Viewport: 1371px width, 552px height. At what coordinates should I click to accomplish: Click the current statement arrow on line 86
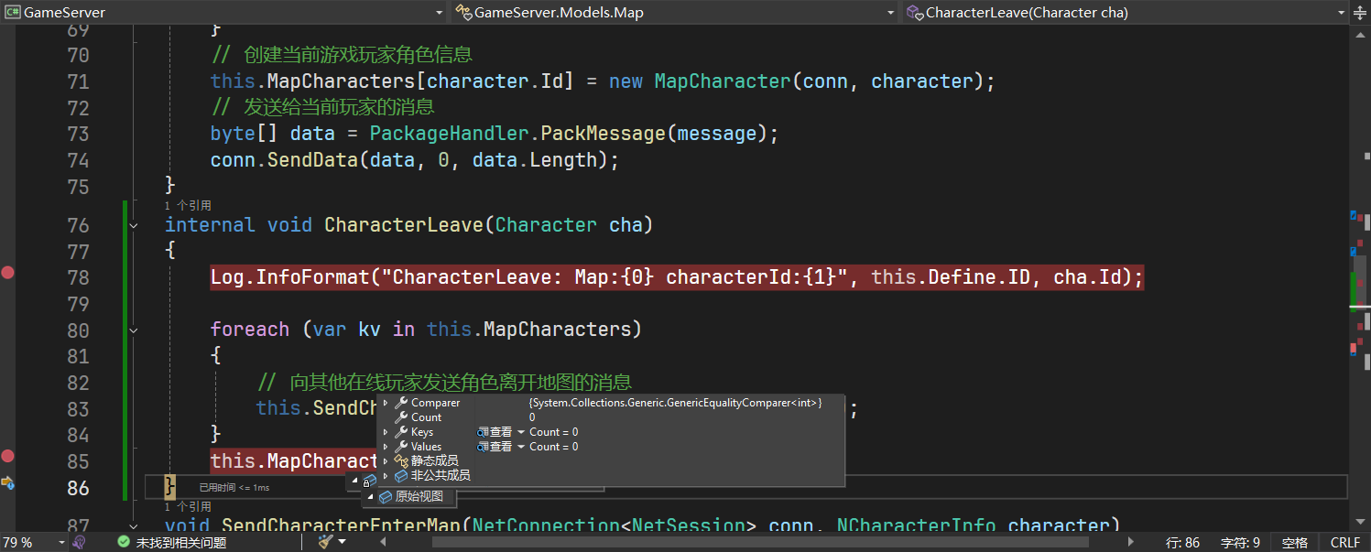8,482
